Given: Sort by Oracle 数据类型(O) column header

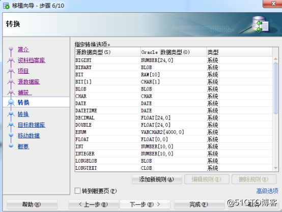Looking at the screenshot, I should click(x=174, y=52).
